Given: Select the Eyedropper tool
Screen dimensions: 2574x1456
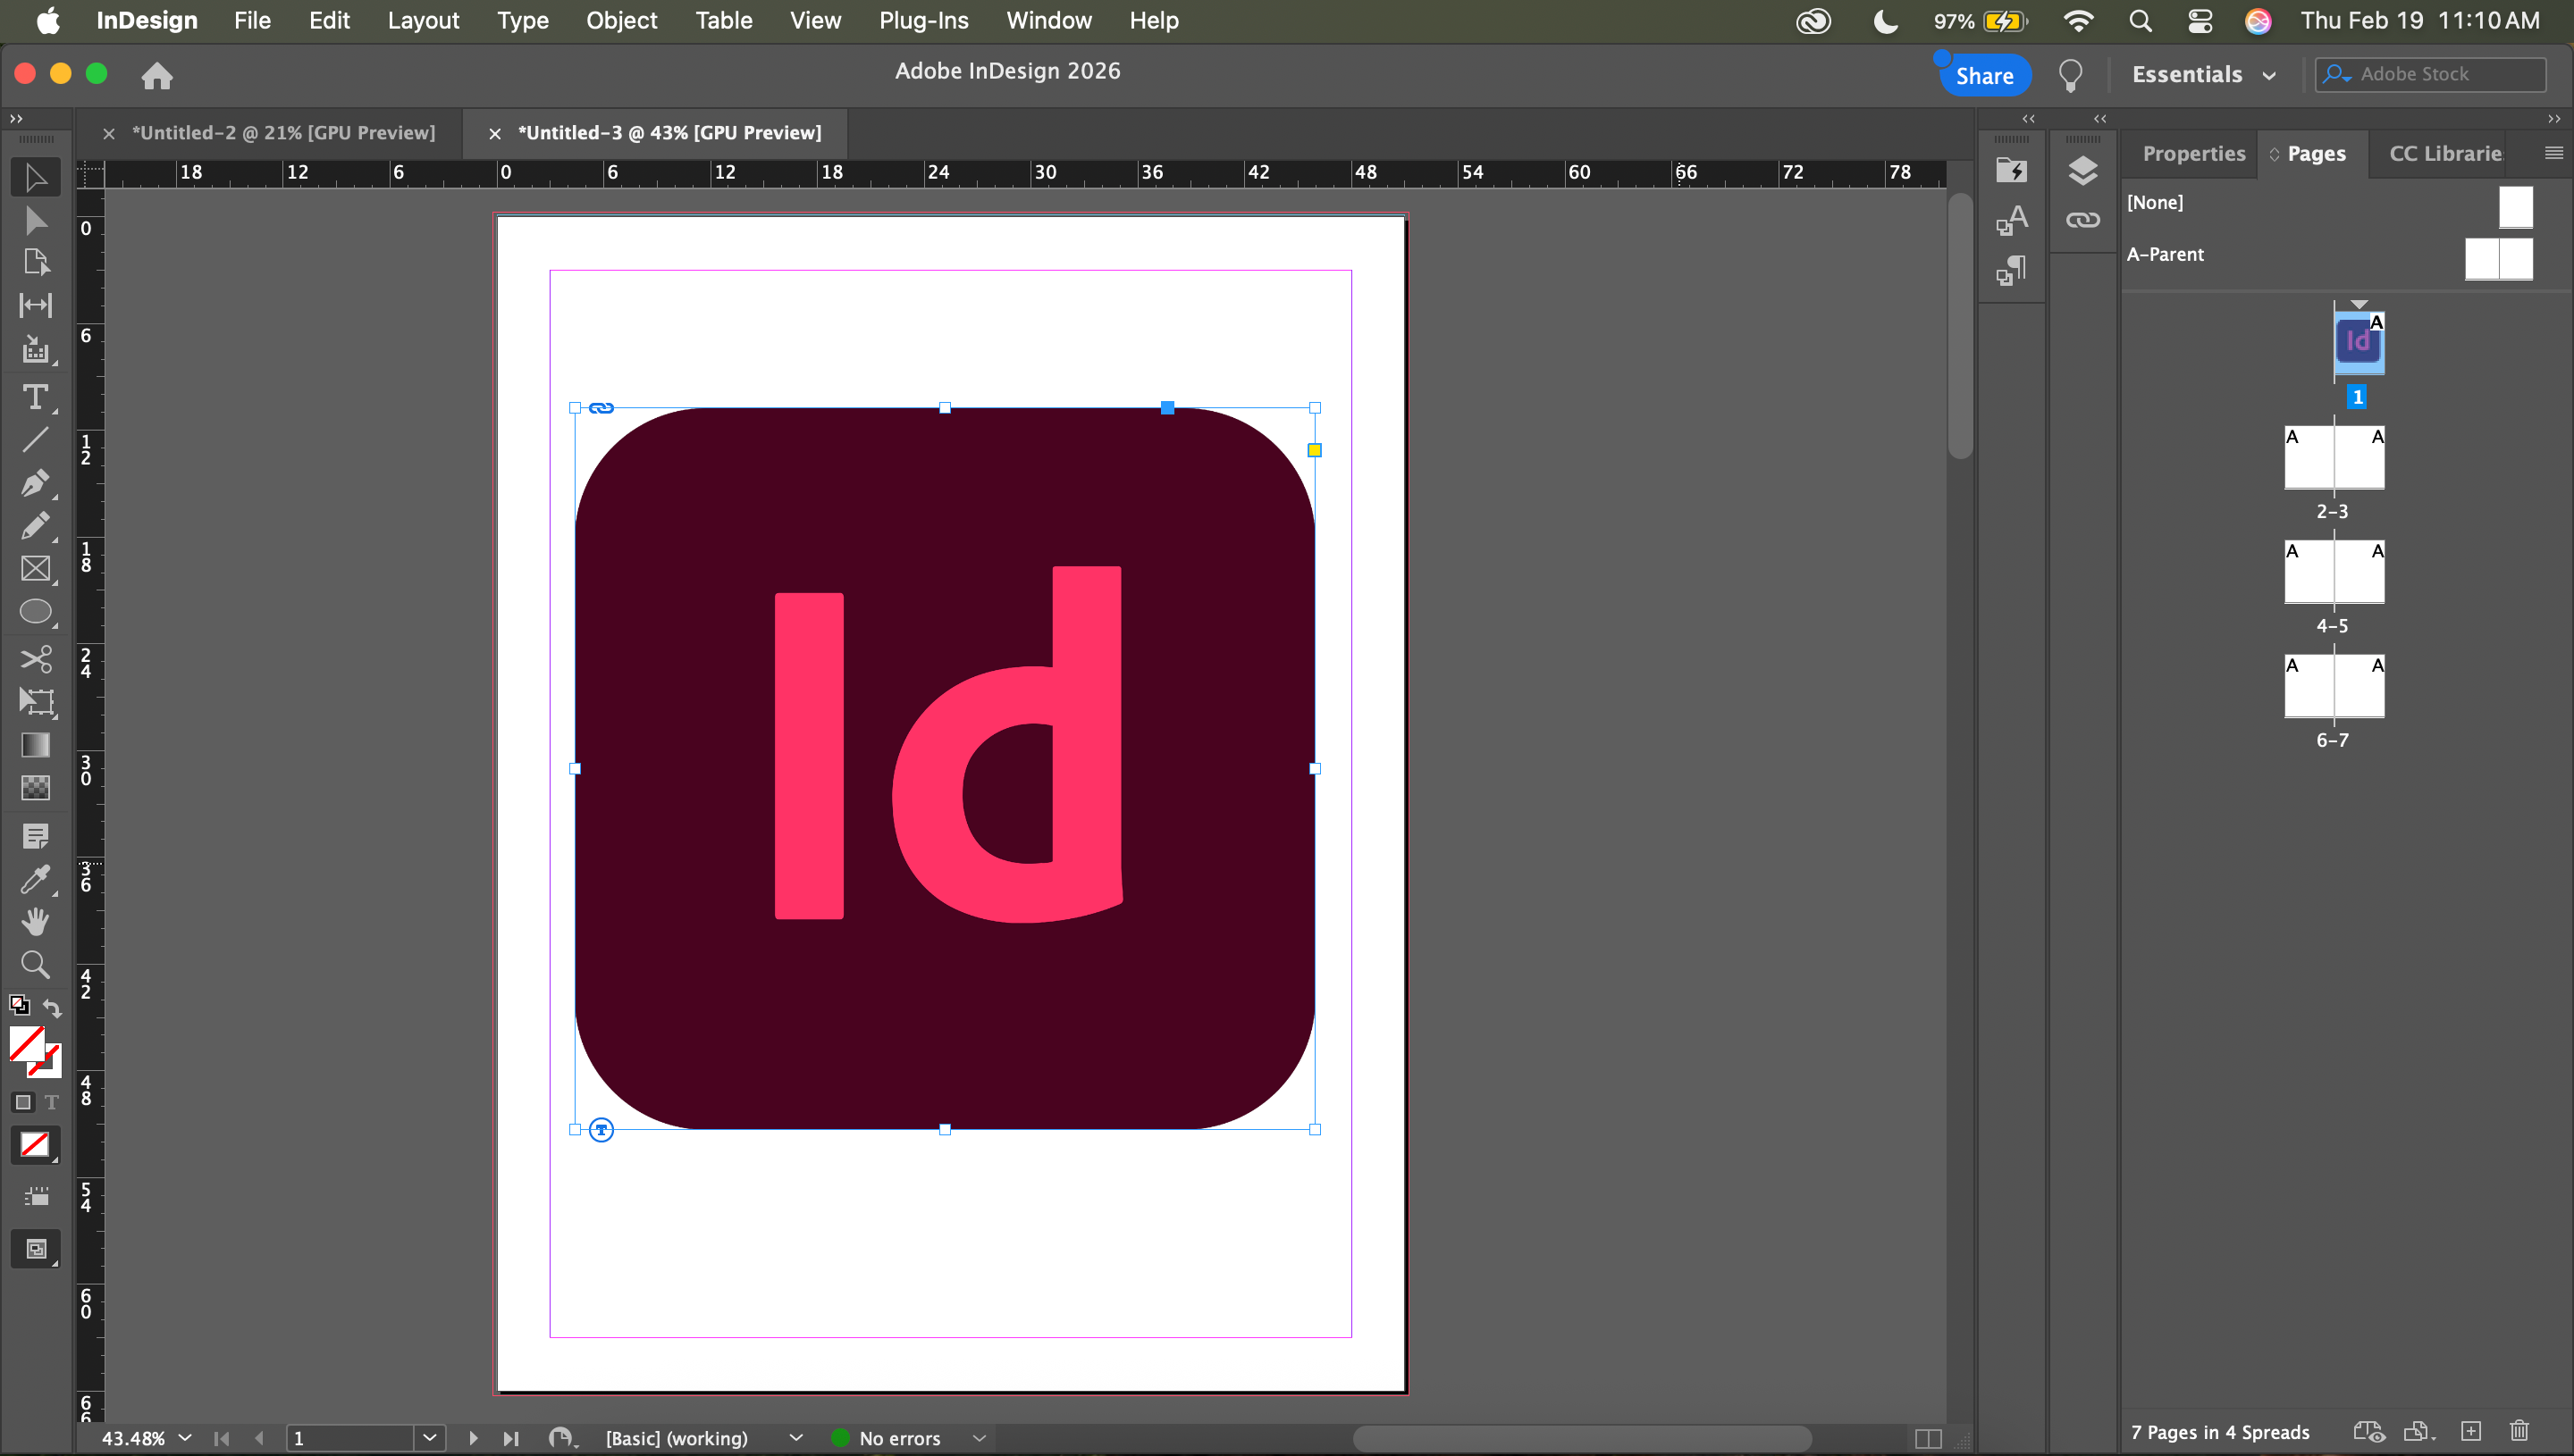Looking at the screenshot, I should [x=35, y=879].
